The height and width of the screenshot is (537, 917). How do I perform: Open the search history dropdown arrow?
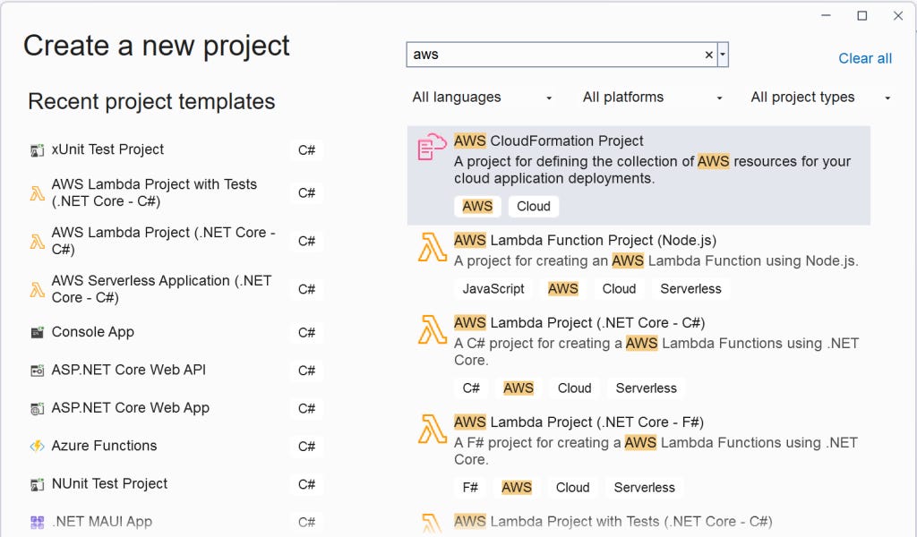click(x=722, y=55)
